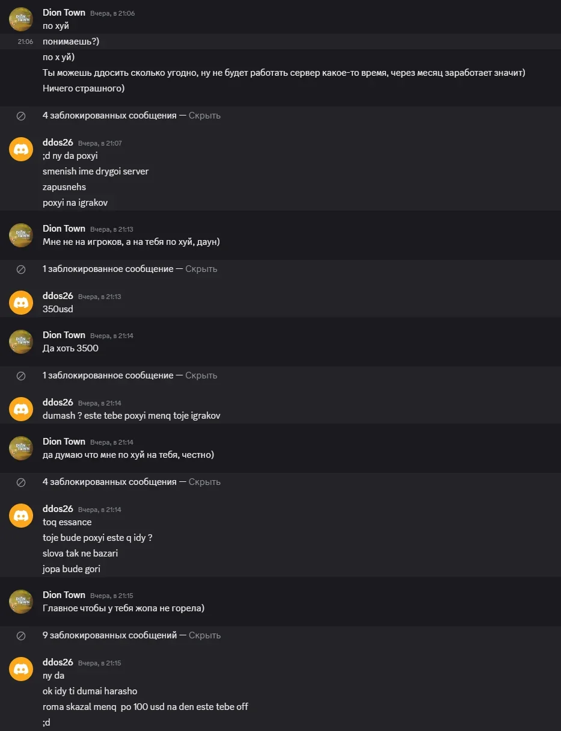Open ddos26 username at 21:07 message
The width and height of the screenshot is (561, 731).
pyautogui.click(x=58, y=143)
